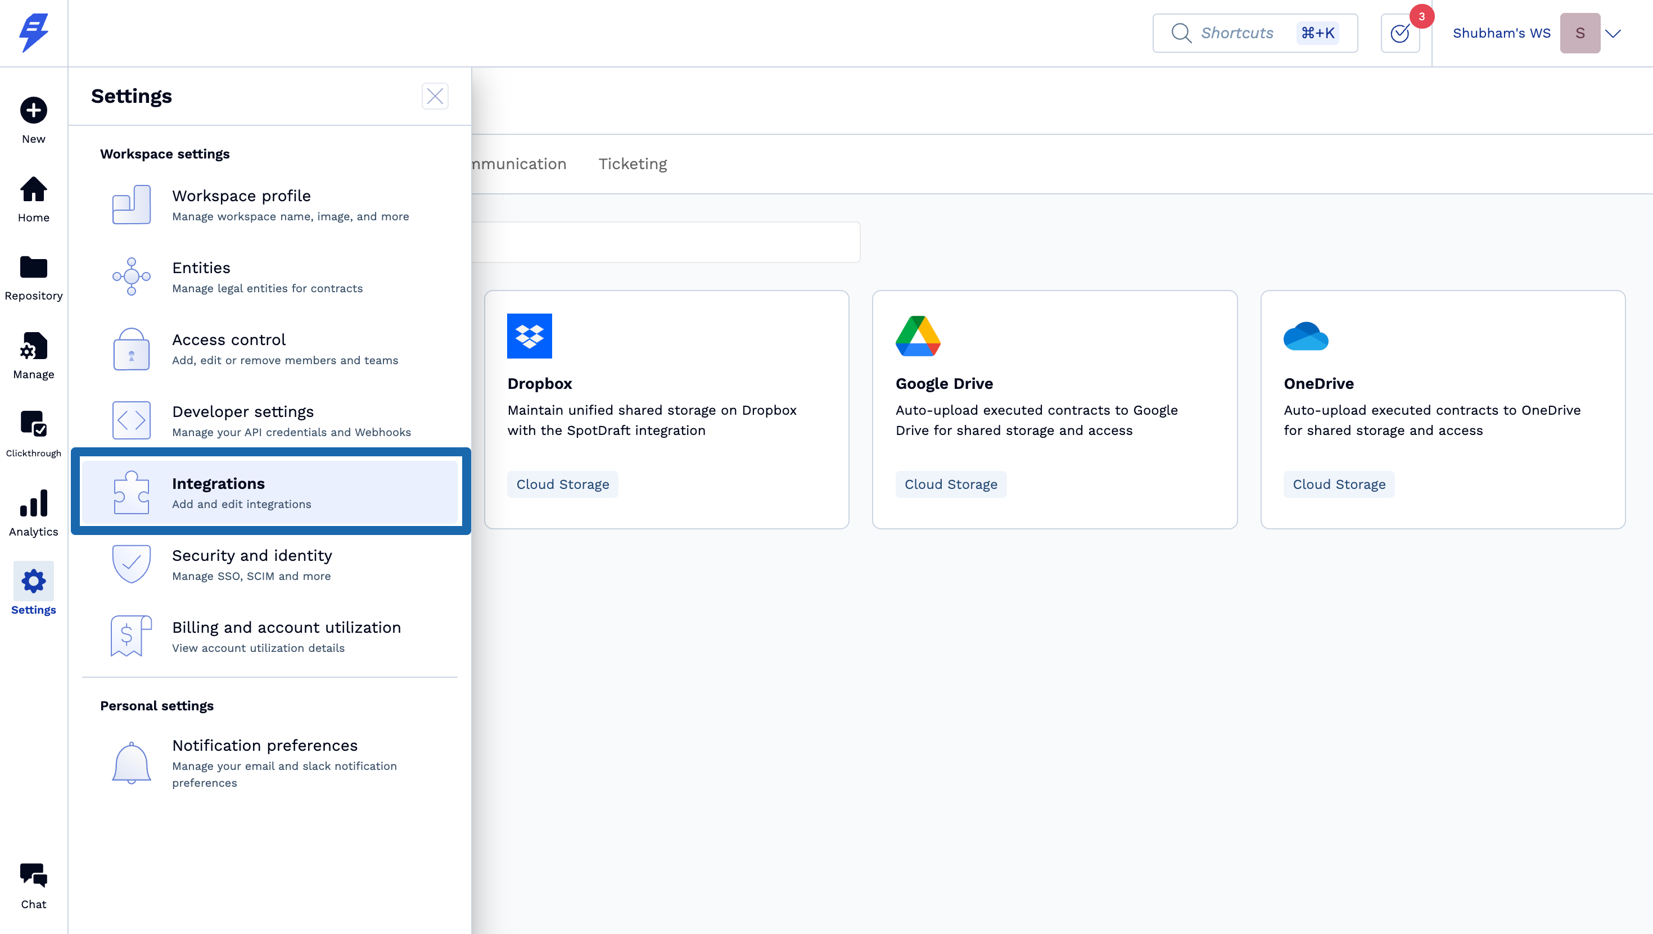Image resolution: width=1653 pixels, height=934 pixels.
Task: Open the Analytics bar chart icon
Action: pos(33,504)
